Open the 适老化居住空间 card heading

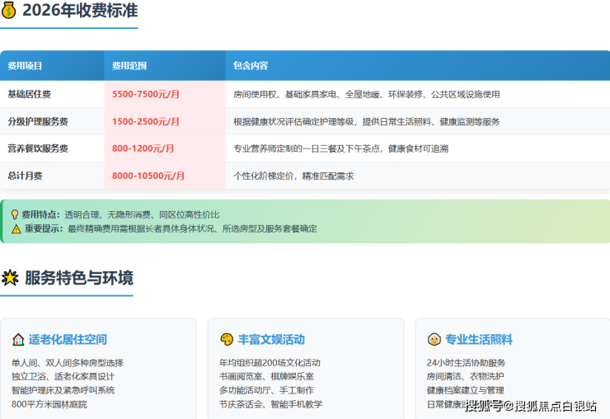point(68,339)
